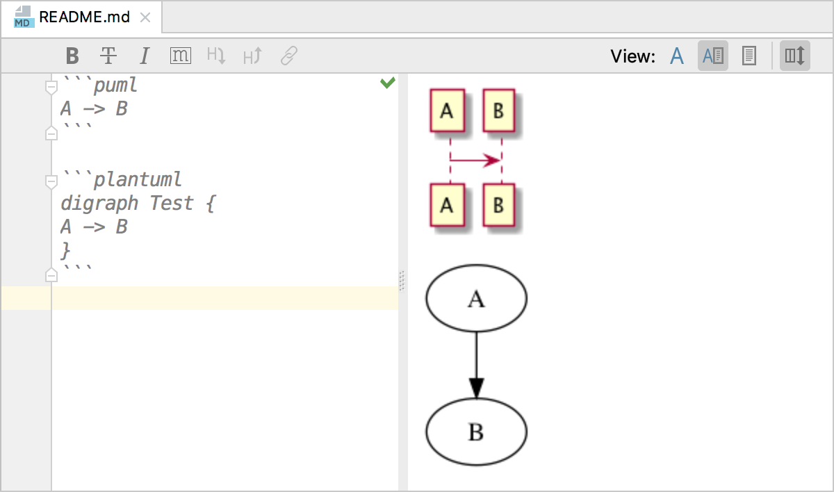Switch to preview-only view

click(749, 56)
